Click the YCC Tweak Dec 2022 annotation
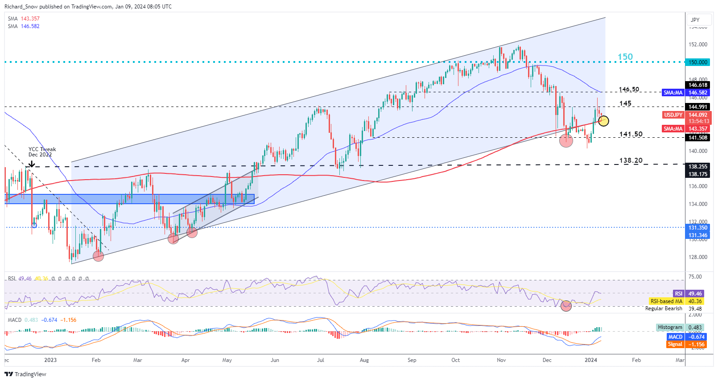 (42, 152)
